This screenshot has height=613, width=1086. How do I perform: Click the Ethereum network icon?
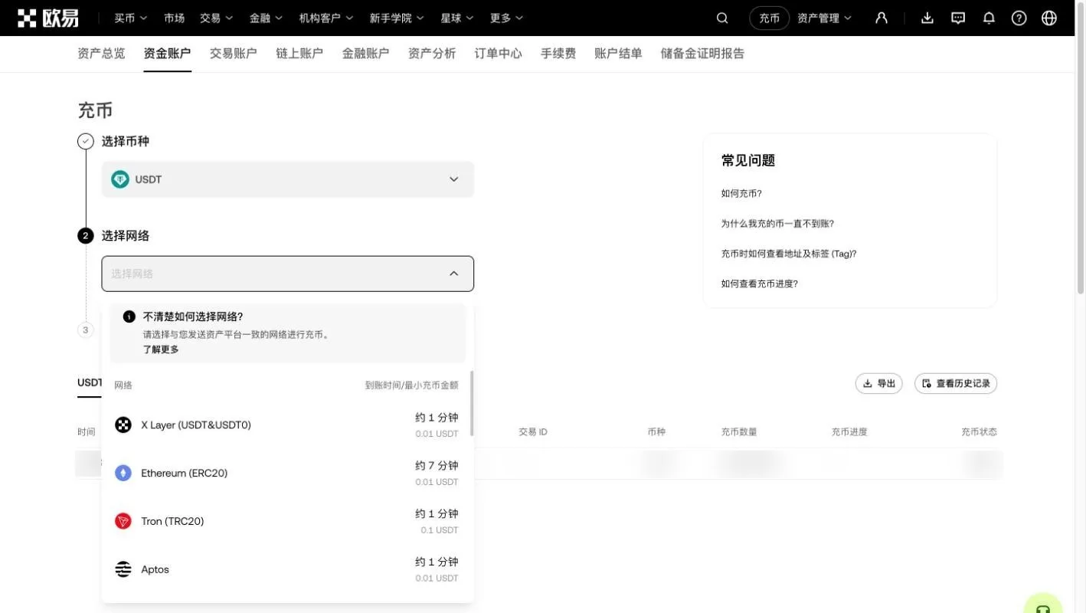point(123,473)
